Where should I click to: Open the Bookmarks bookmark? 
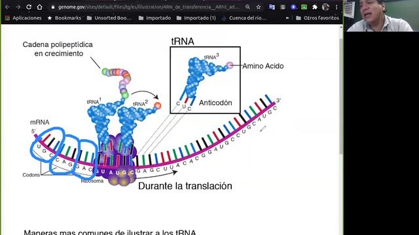point(64,18)
